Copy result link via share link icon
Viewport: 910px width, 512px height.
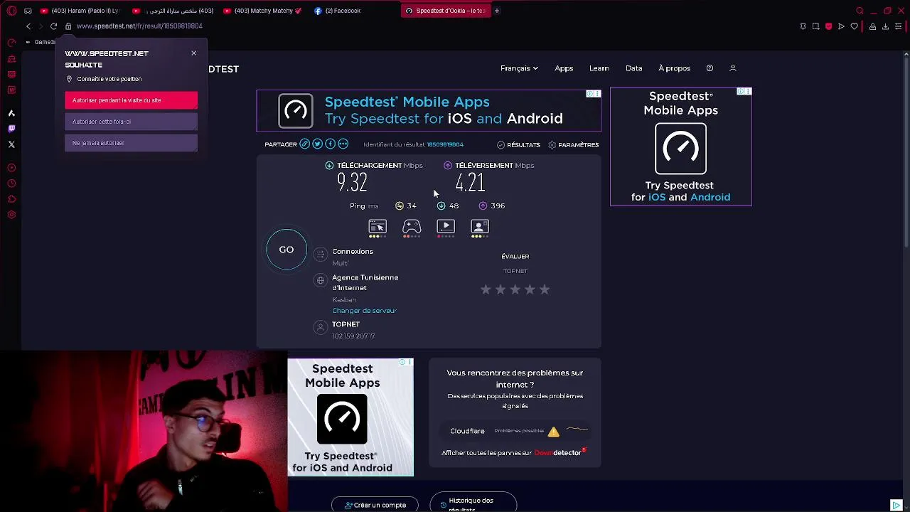pos(304,144)
